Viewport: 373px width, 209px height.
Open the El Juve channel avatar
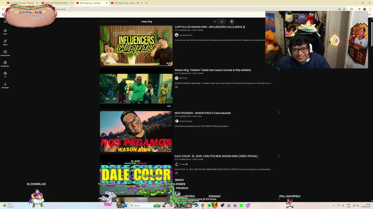176,164
